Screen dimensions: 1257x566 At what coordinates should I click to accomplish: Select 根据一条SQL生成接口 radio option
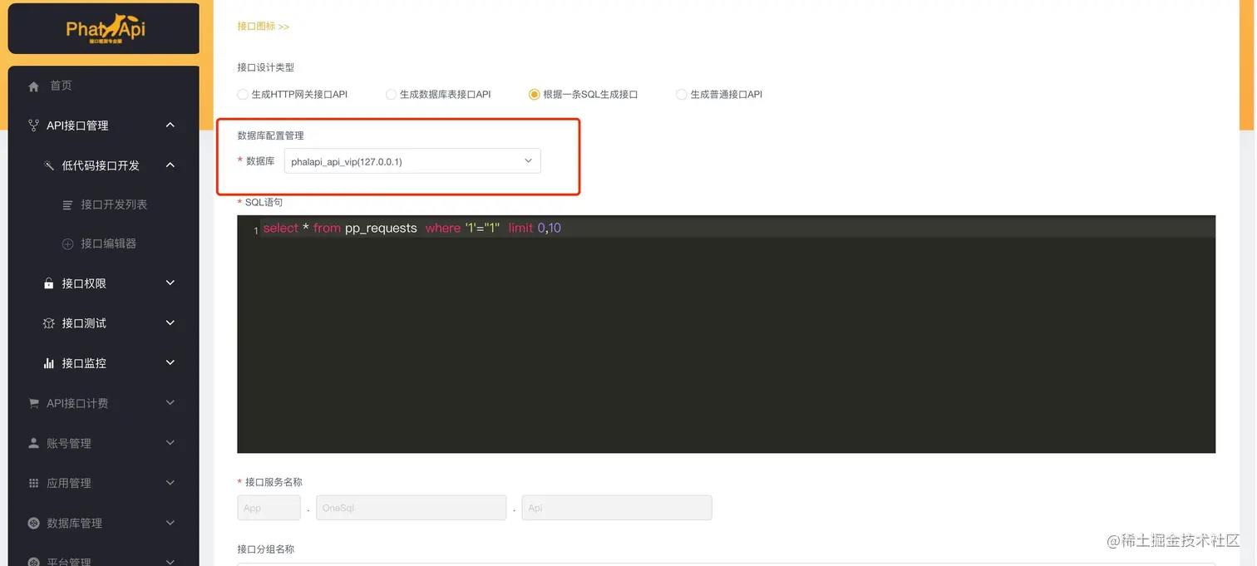pyautogui.click(x=534, y=95)
